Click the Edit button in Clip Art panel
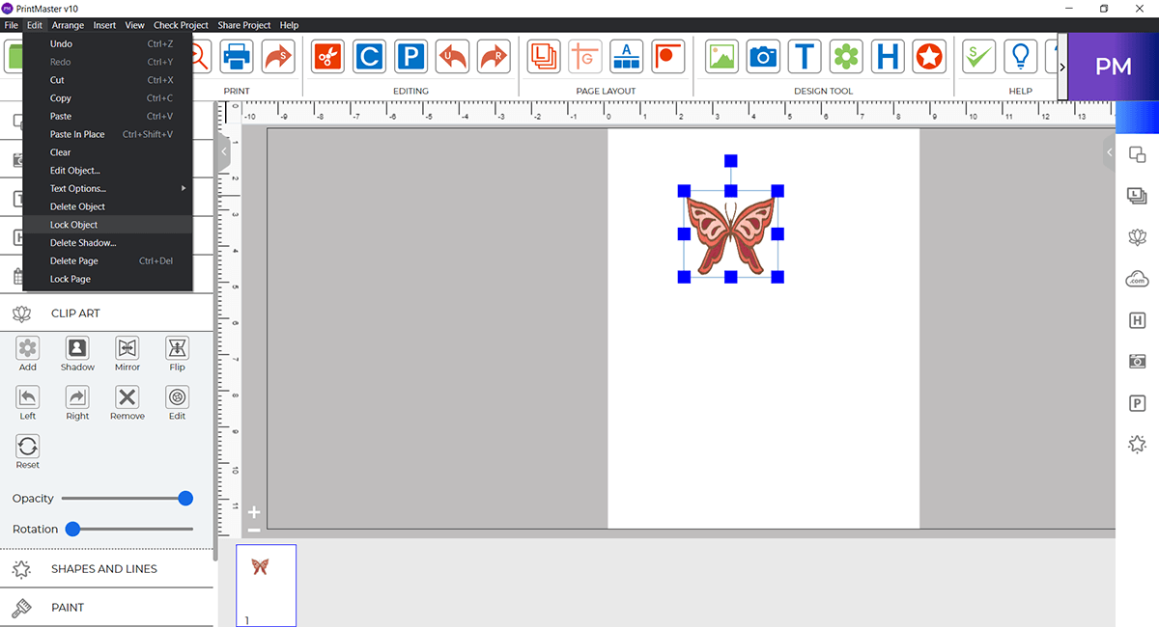Image resolution: width=1159 pixels, height=627 pixels. [x=177, y=402]
